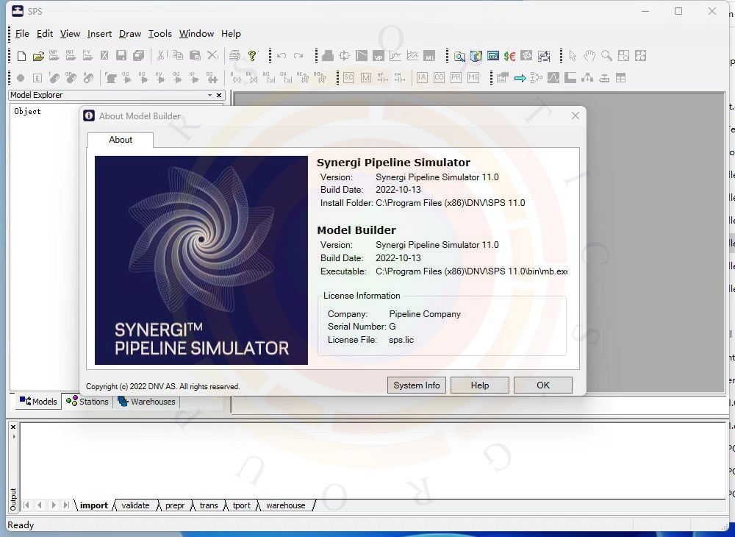Click the yellow question mark help icon
Screen dimensions: 735x537
pyautogui.click(x=252, y=56)
